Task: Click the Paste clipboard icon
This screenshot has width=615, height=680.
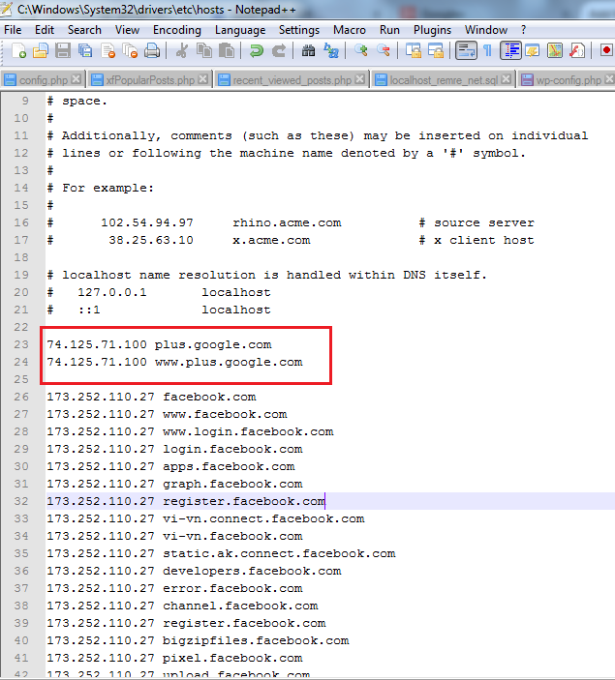Action: 227,50
